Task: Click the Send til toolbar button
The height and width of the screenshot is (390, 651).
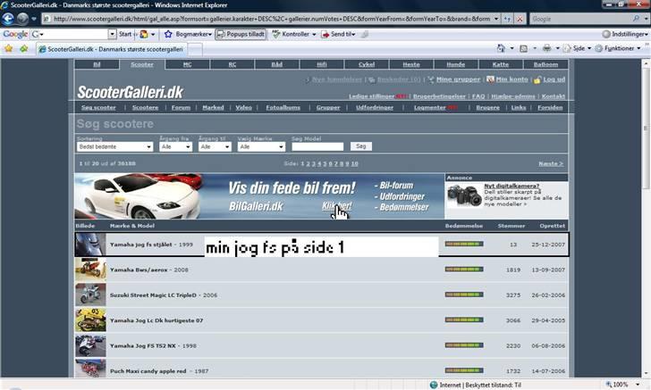Action: (x=339, y=34)
